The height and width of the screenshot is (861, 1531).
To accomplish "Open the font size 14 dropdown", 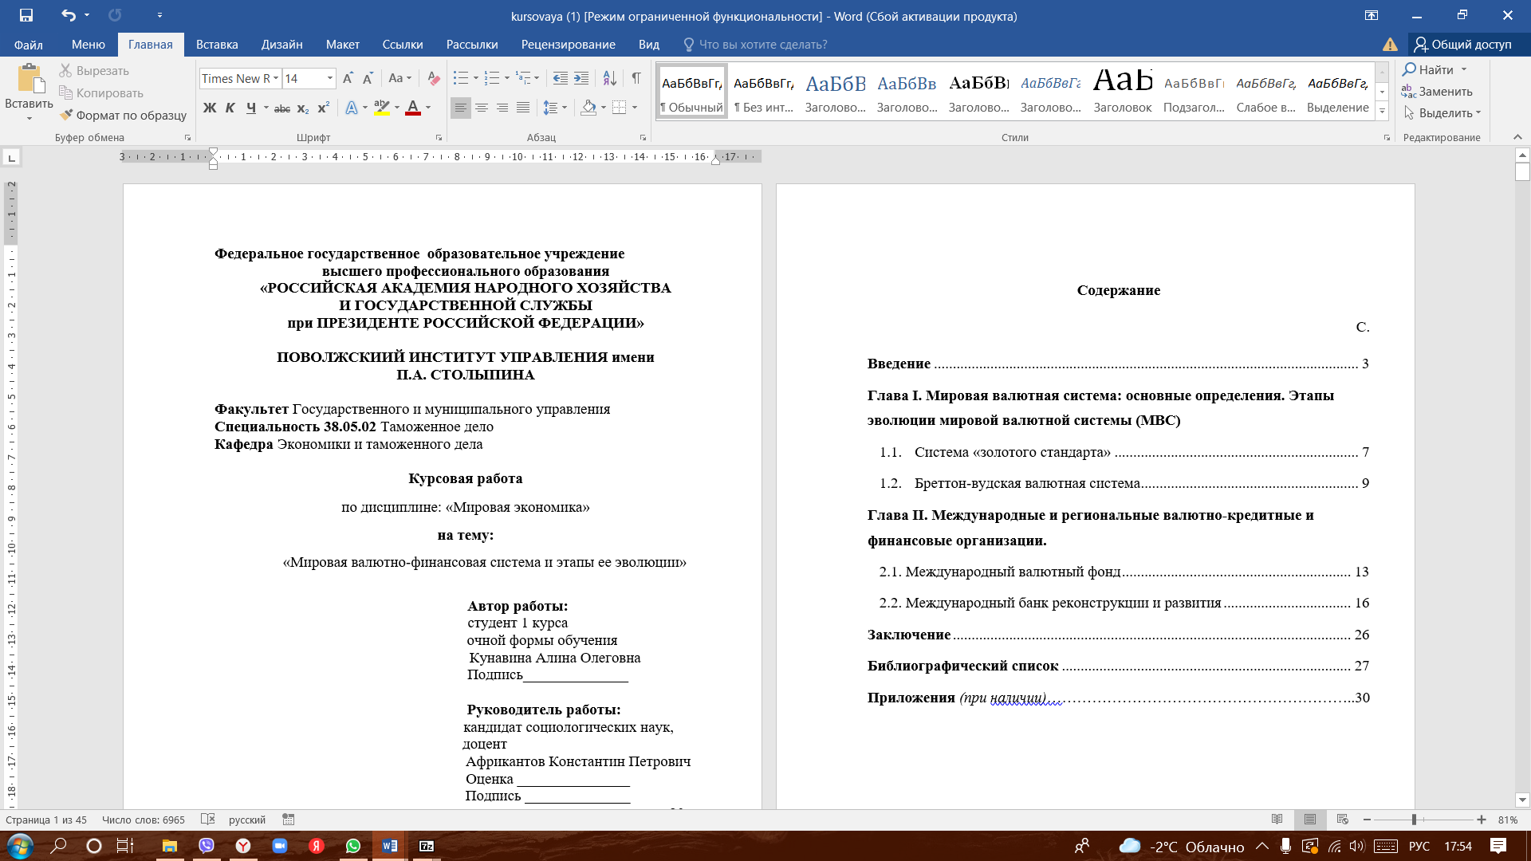I will (x=329, y=78).
